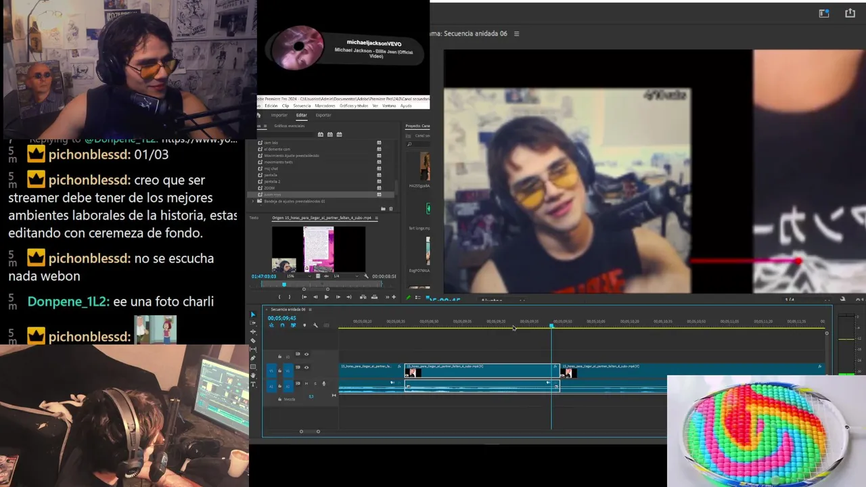866x487 pixels.
Task: Select the Slip tool
Action: point(253,349)
